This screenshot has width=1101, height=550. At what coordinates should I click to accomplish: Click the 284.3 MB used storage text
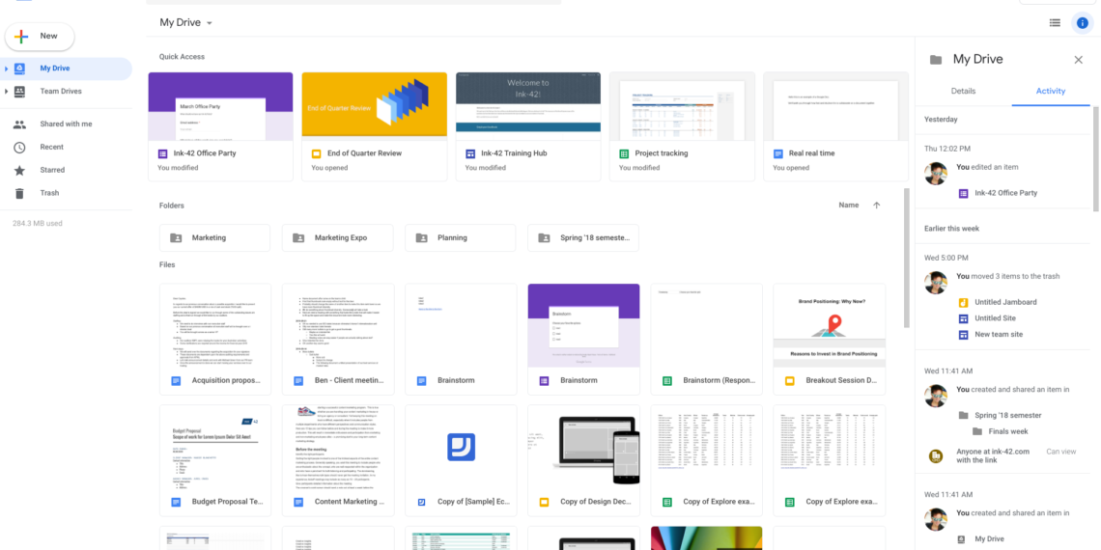coord(38,224)
